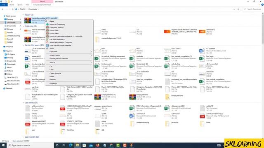Select Left Folder for Compare entry
The image size is (264, 148).
click(61, 42)
